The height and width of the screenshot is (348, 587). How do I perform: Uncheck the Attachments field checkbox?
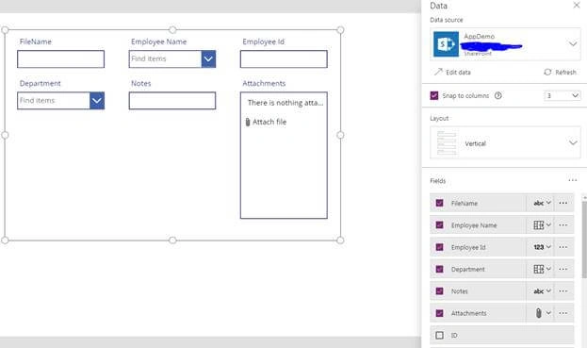(x=439, y=313)
